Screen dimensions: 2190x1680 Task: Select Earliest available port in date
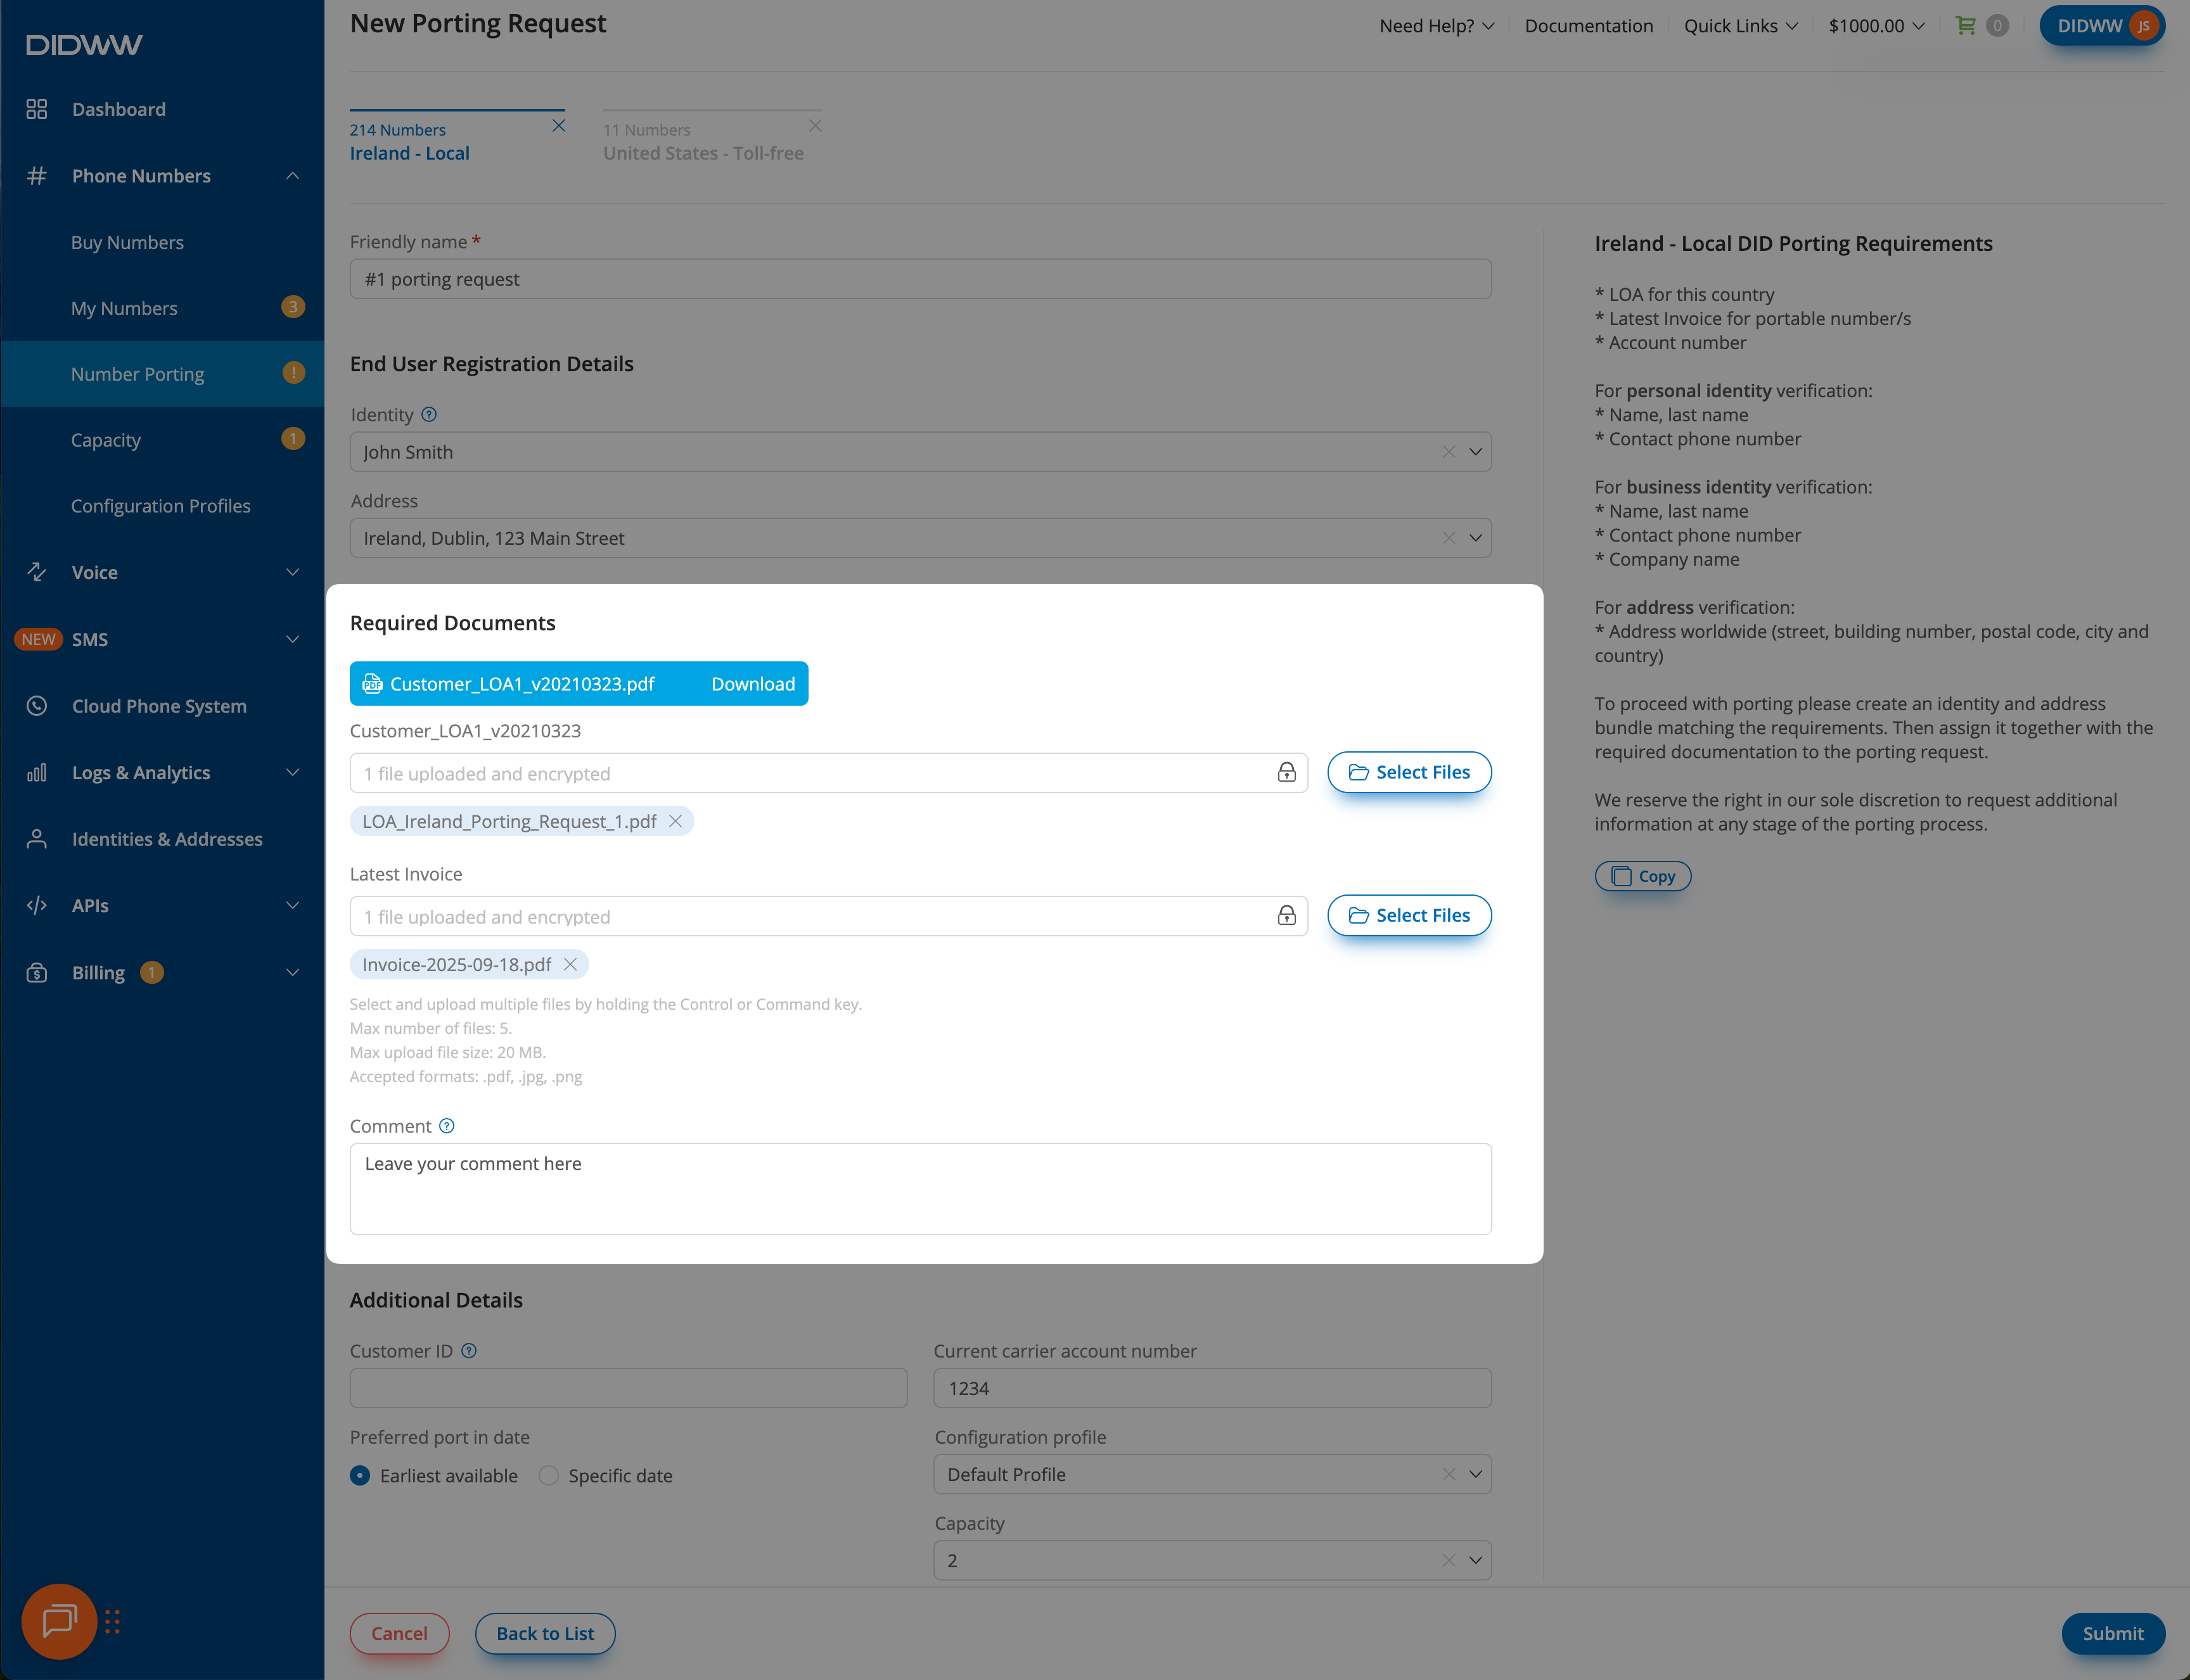[360, 1476]
